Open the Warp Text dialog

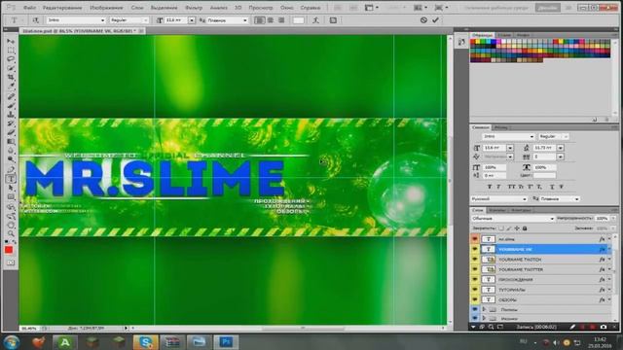(315, 20)
